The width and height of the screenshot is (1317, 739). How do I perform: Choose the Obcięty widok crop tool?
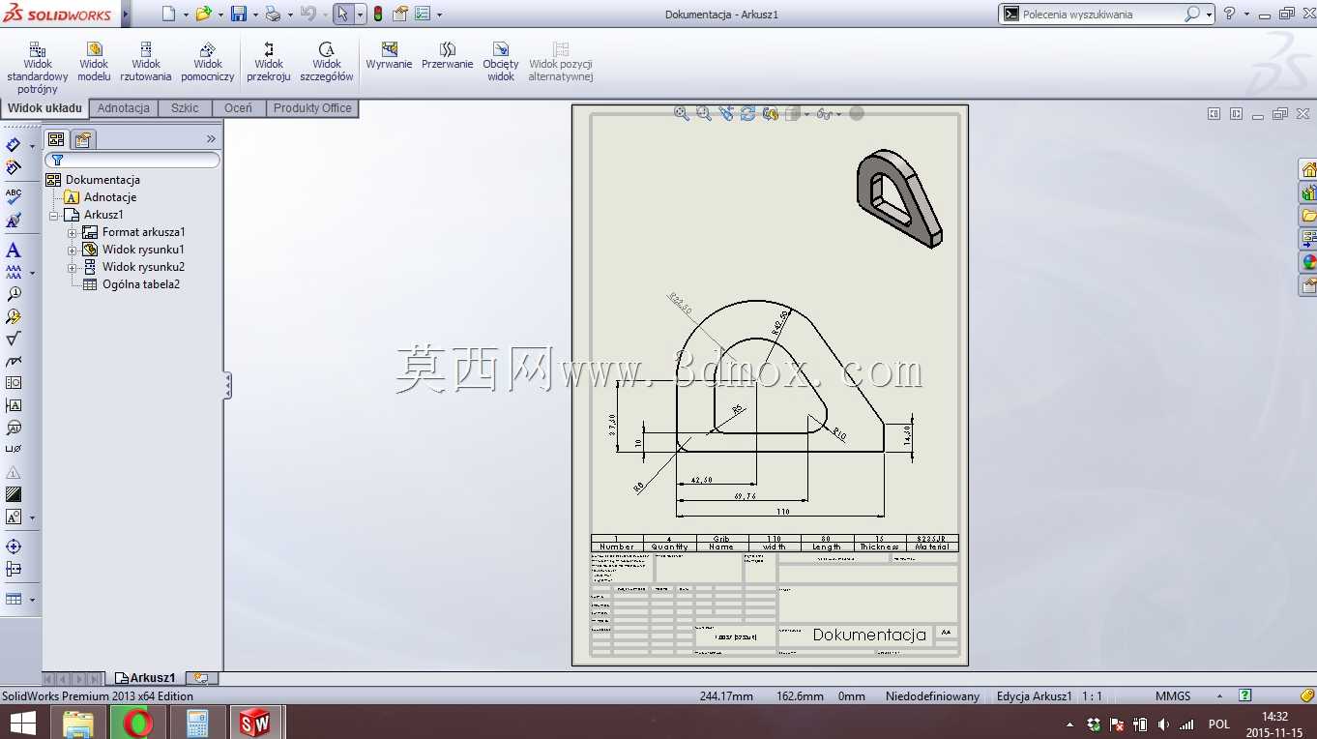[x=501, y=62]
